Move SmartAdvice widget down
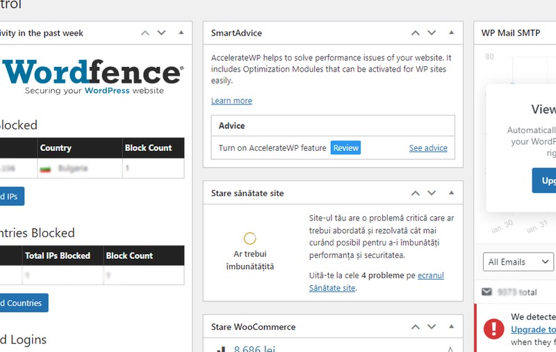Image resolution: width=556 pixels, height=352 pixels. pos(432,33)
